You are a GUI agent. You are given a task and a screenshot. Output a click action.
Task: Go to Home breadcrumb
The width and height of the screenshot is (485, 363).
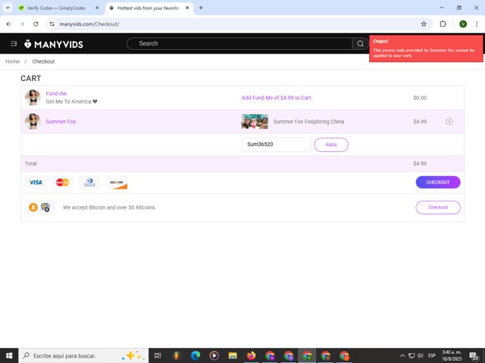click(x=12, y=61)
